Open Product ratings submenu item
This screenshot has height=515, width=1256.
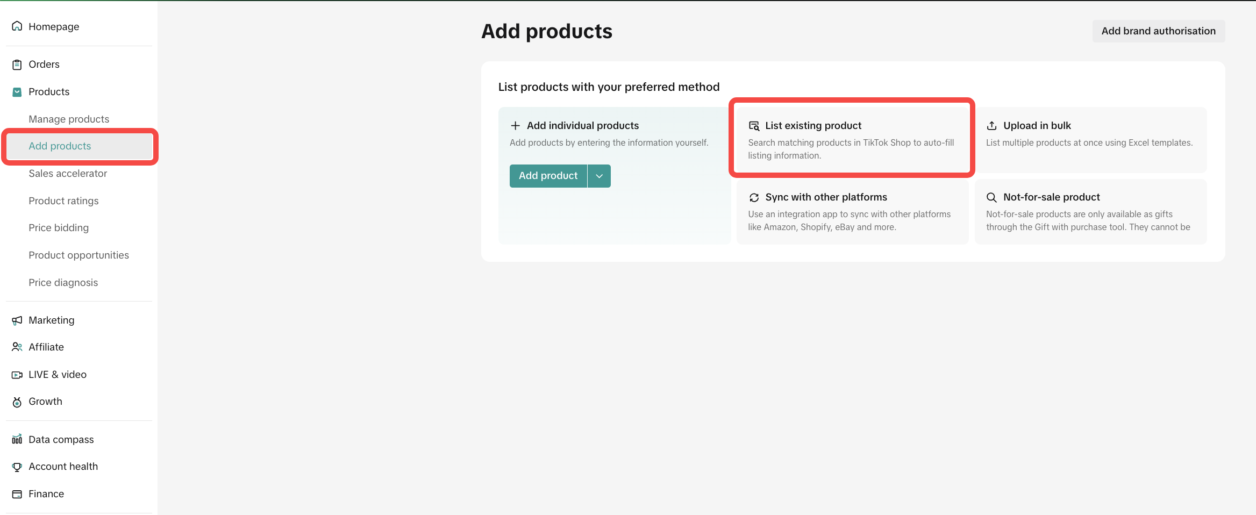click(x=63, y=201)
